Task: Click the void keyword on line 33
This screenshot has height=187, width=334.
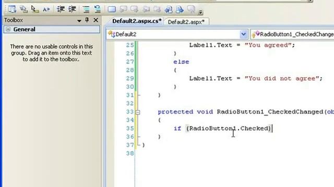Action: (x=205, y=112)
